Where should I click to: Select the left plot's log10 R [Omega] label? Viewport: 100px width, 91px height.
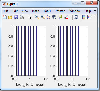pos(30,85)
